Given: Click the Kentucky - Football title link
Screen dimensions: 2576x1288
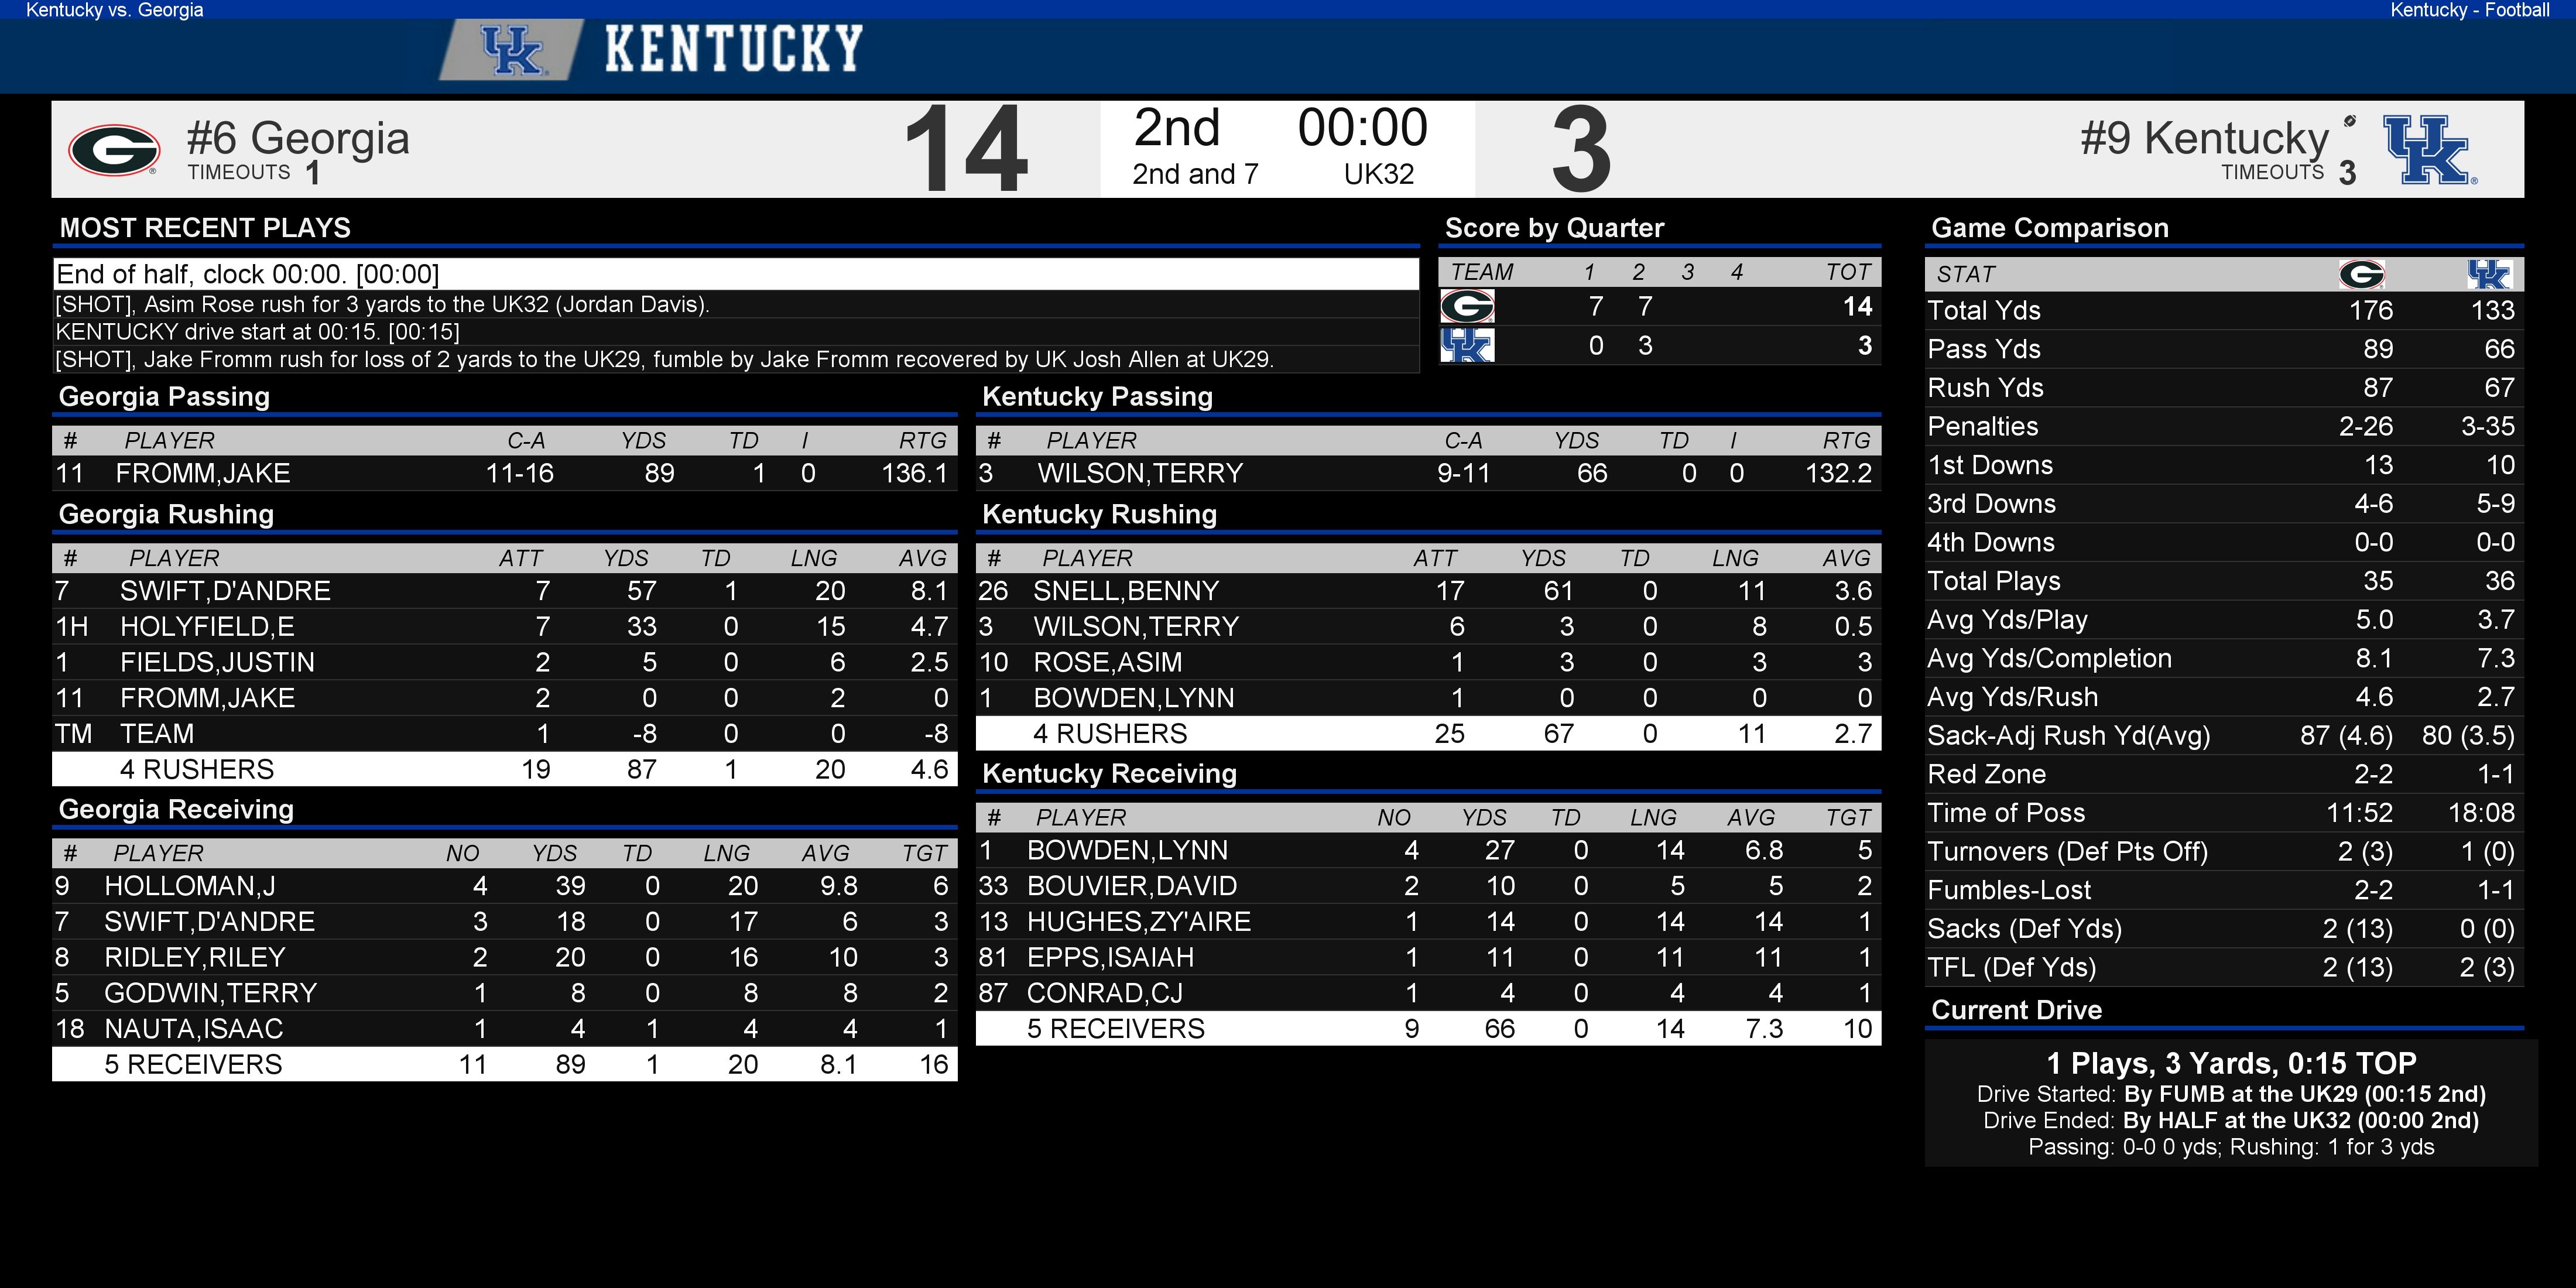Looking at the screenshot, I should [2469, 10].
